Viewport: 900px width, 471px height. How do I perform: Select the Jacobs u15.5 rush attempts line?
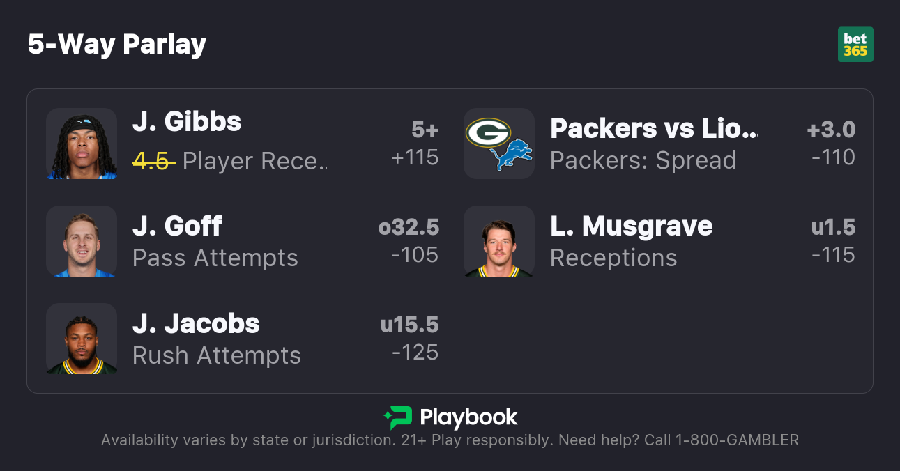tap(409, 325)
